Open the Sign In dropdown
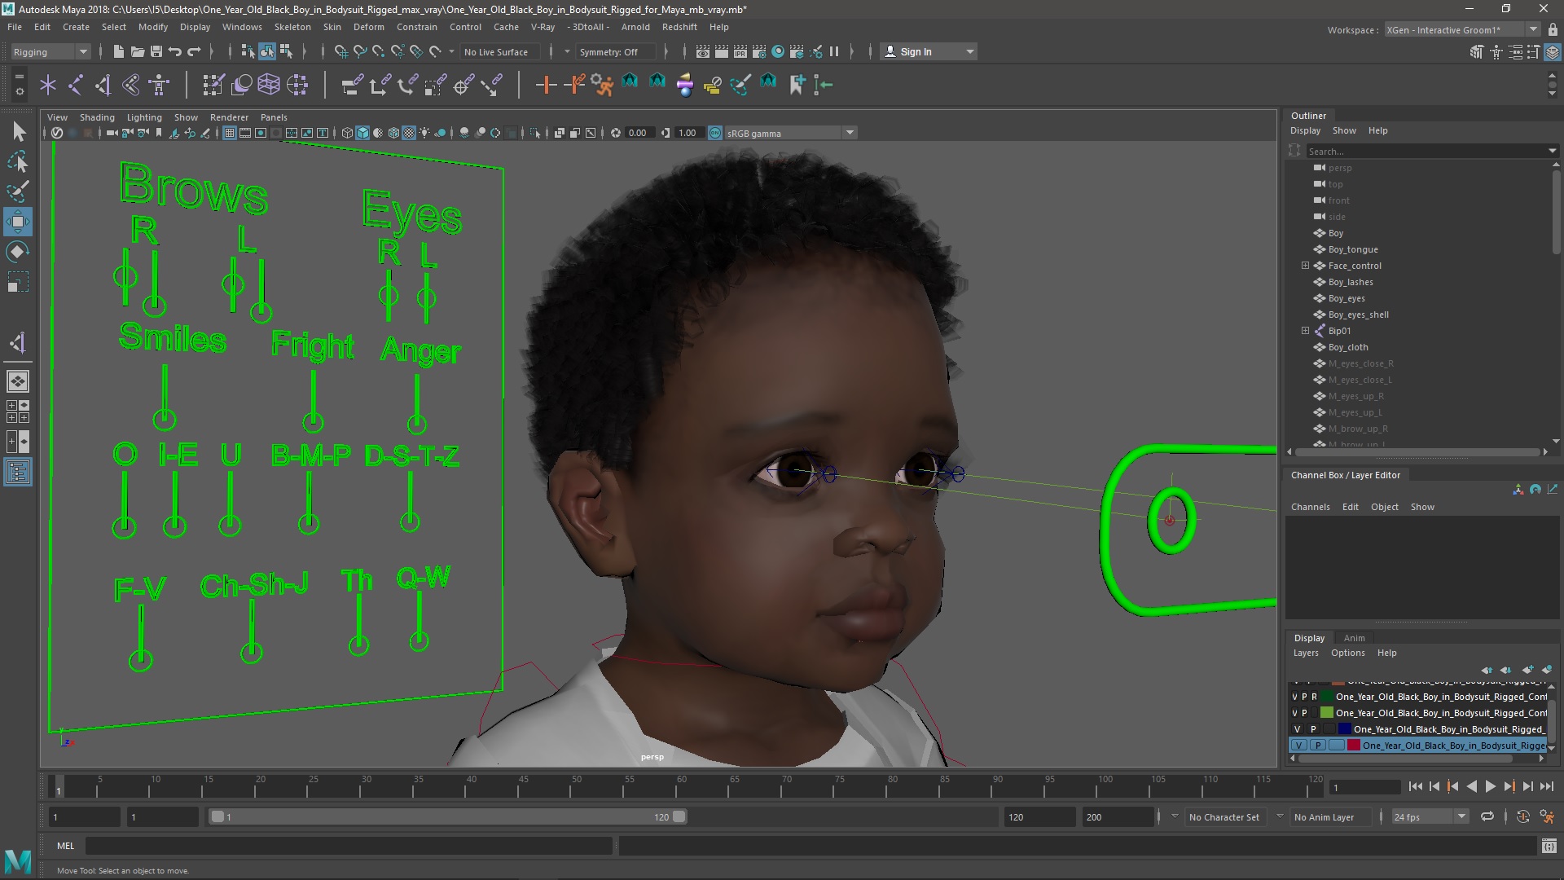 click(929, 52)
